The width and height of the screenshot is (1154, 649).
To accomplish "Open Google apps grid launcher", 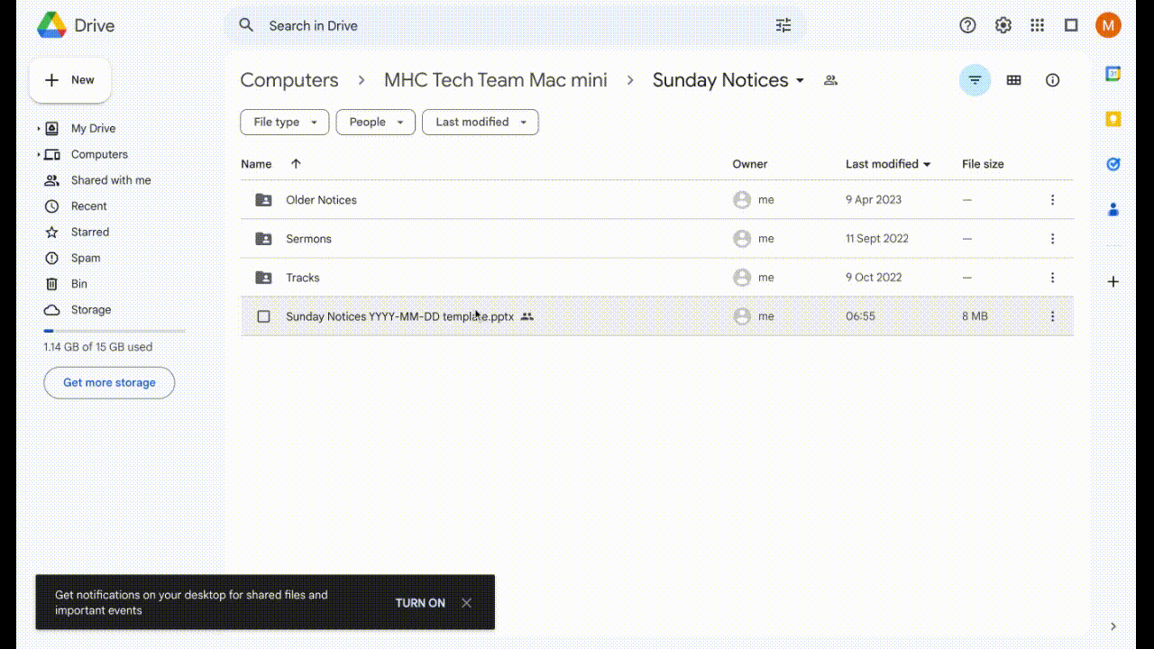I will click(x=1038, y=25).
